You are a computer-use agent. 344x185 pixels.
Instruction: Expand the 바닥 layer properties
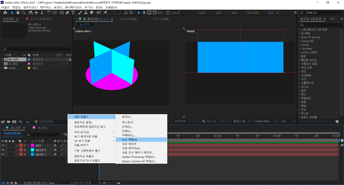tap(17, 145)
